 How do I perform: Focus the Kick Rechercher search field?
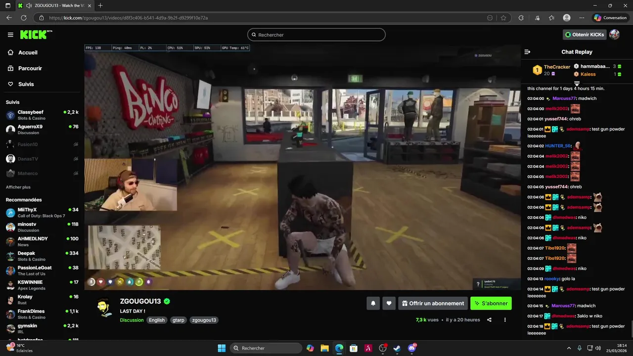point(316,35)
